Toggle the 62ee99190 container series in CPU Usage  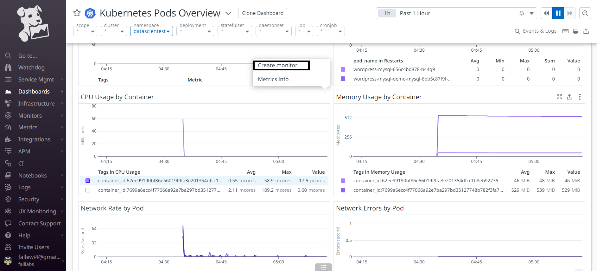pos(88,181)
